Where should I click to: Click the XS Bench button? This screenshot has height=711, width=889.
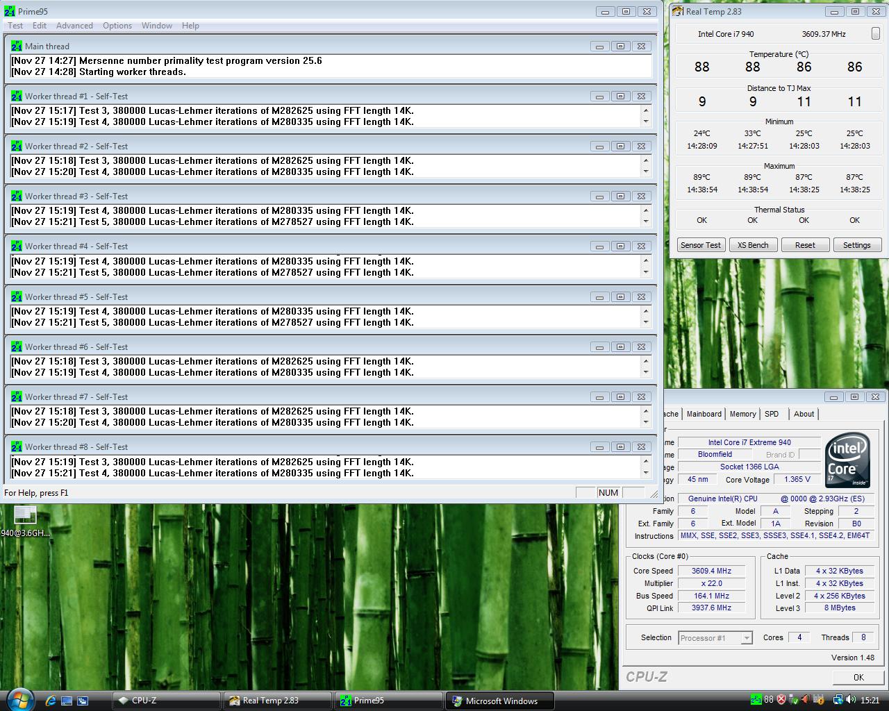pyautogui.click(x=753, y=245)
